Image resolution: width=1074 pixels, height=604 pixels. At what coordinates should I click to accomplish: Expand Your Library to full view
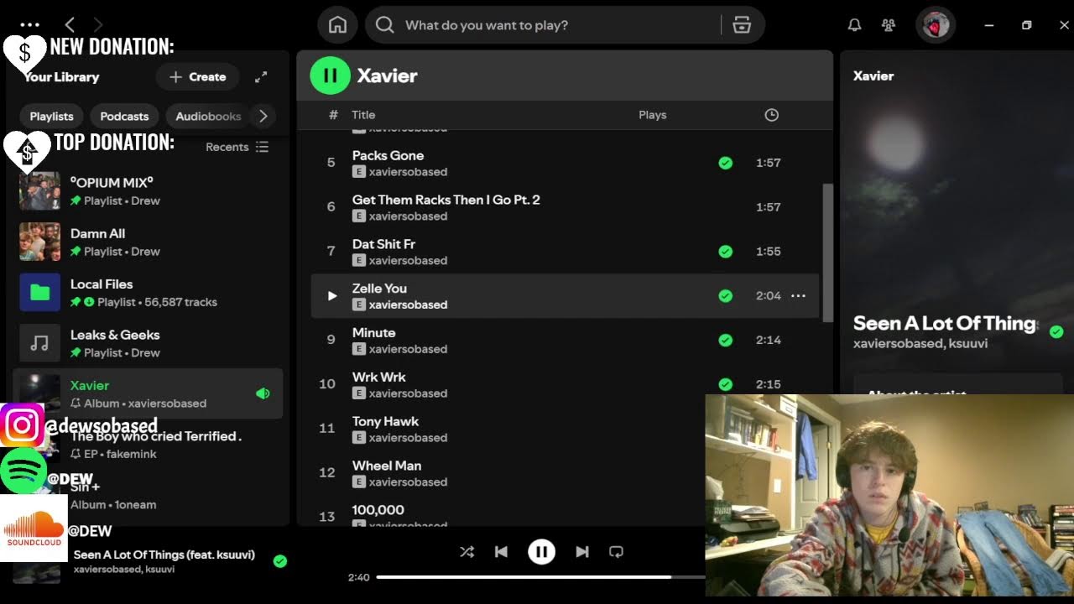pos(261,76)
